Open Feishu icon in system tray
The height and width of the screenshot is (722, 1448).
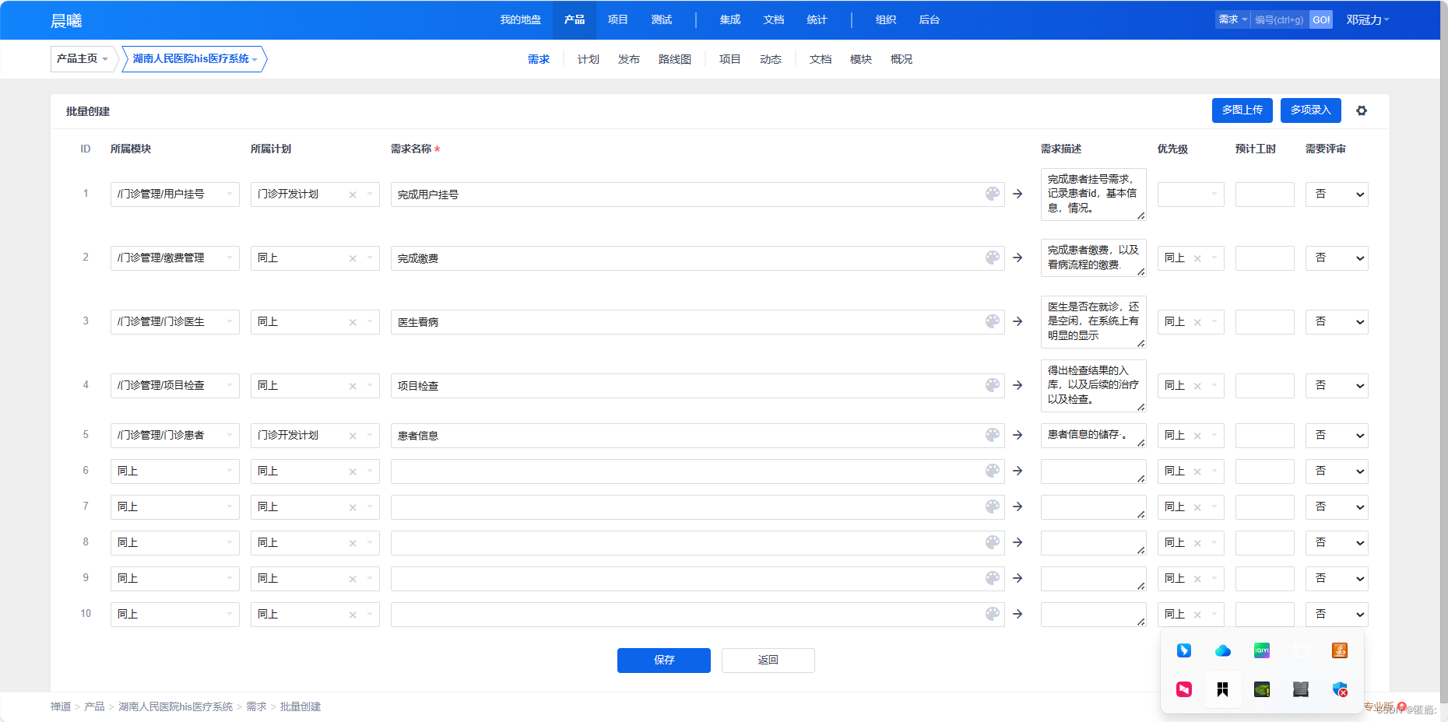pos(1184,650)
